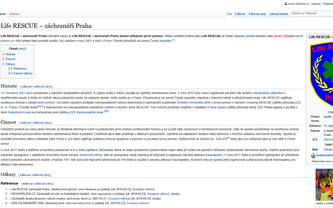Go to Činnost section from contents

tap(10, 59)
